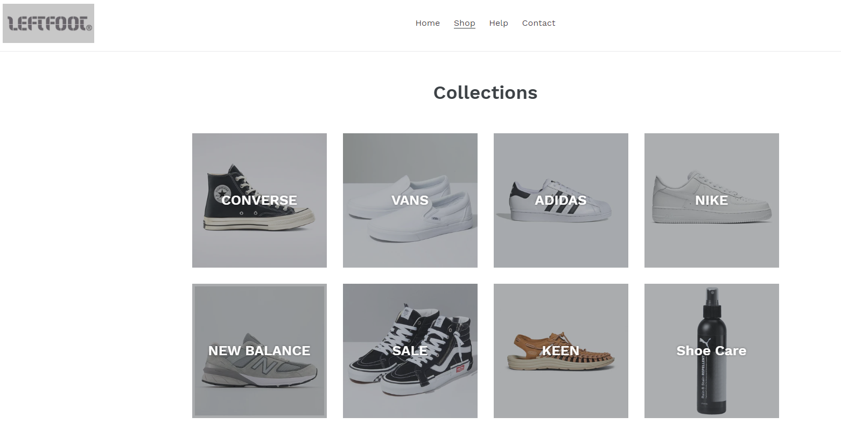Open the ADIDAS collection title
The image size is (841, 424).
point(561,200)
